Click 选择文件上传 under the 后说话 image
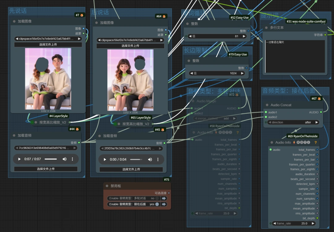The width and height of the screenshot is (334, 232). (130, 46)
